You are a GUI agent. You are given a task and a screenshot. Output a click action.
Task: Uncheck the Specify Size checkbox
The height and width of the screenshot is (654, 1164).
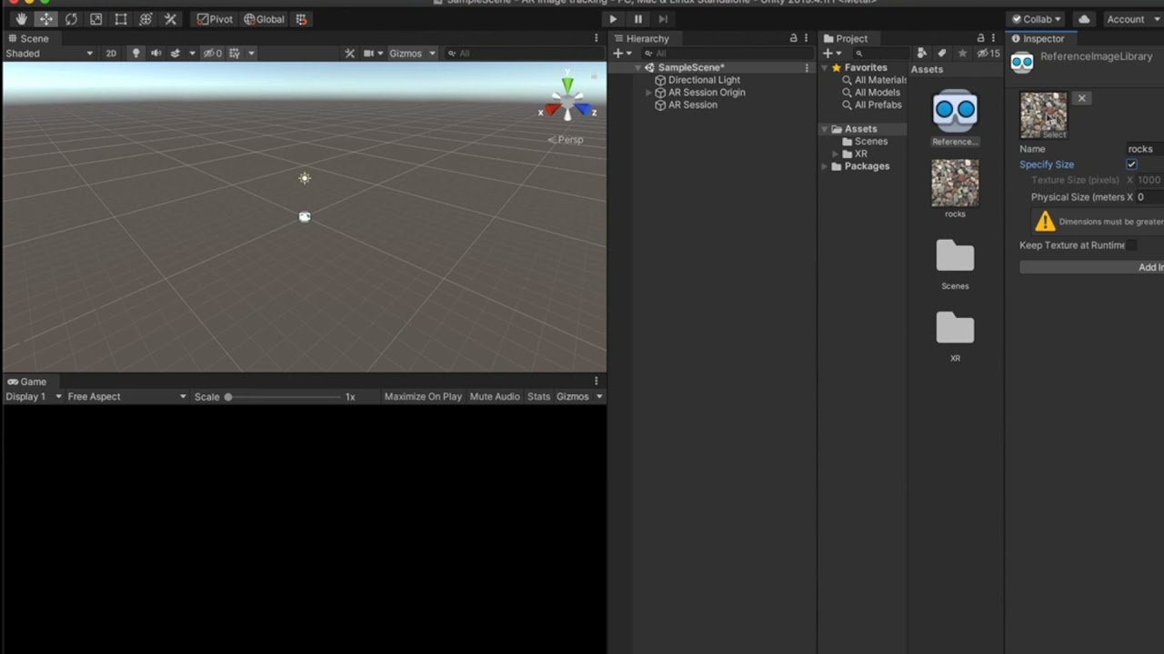(1131, 164)
